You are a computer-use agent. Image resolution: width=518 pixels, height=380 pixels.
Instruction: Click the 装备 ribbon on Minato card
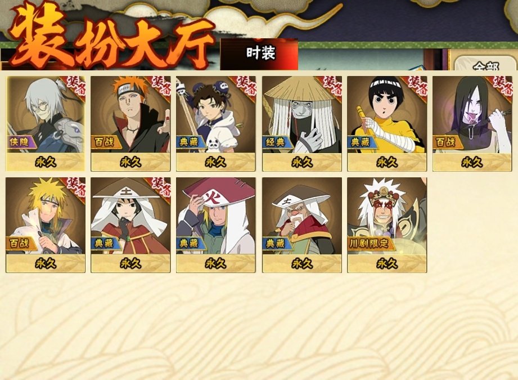click(x=76, y=187)
